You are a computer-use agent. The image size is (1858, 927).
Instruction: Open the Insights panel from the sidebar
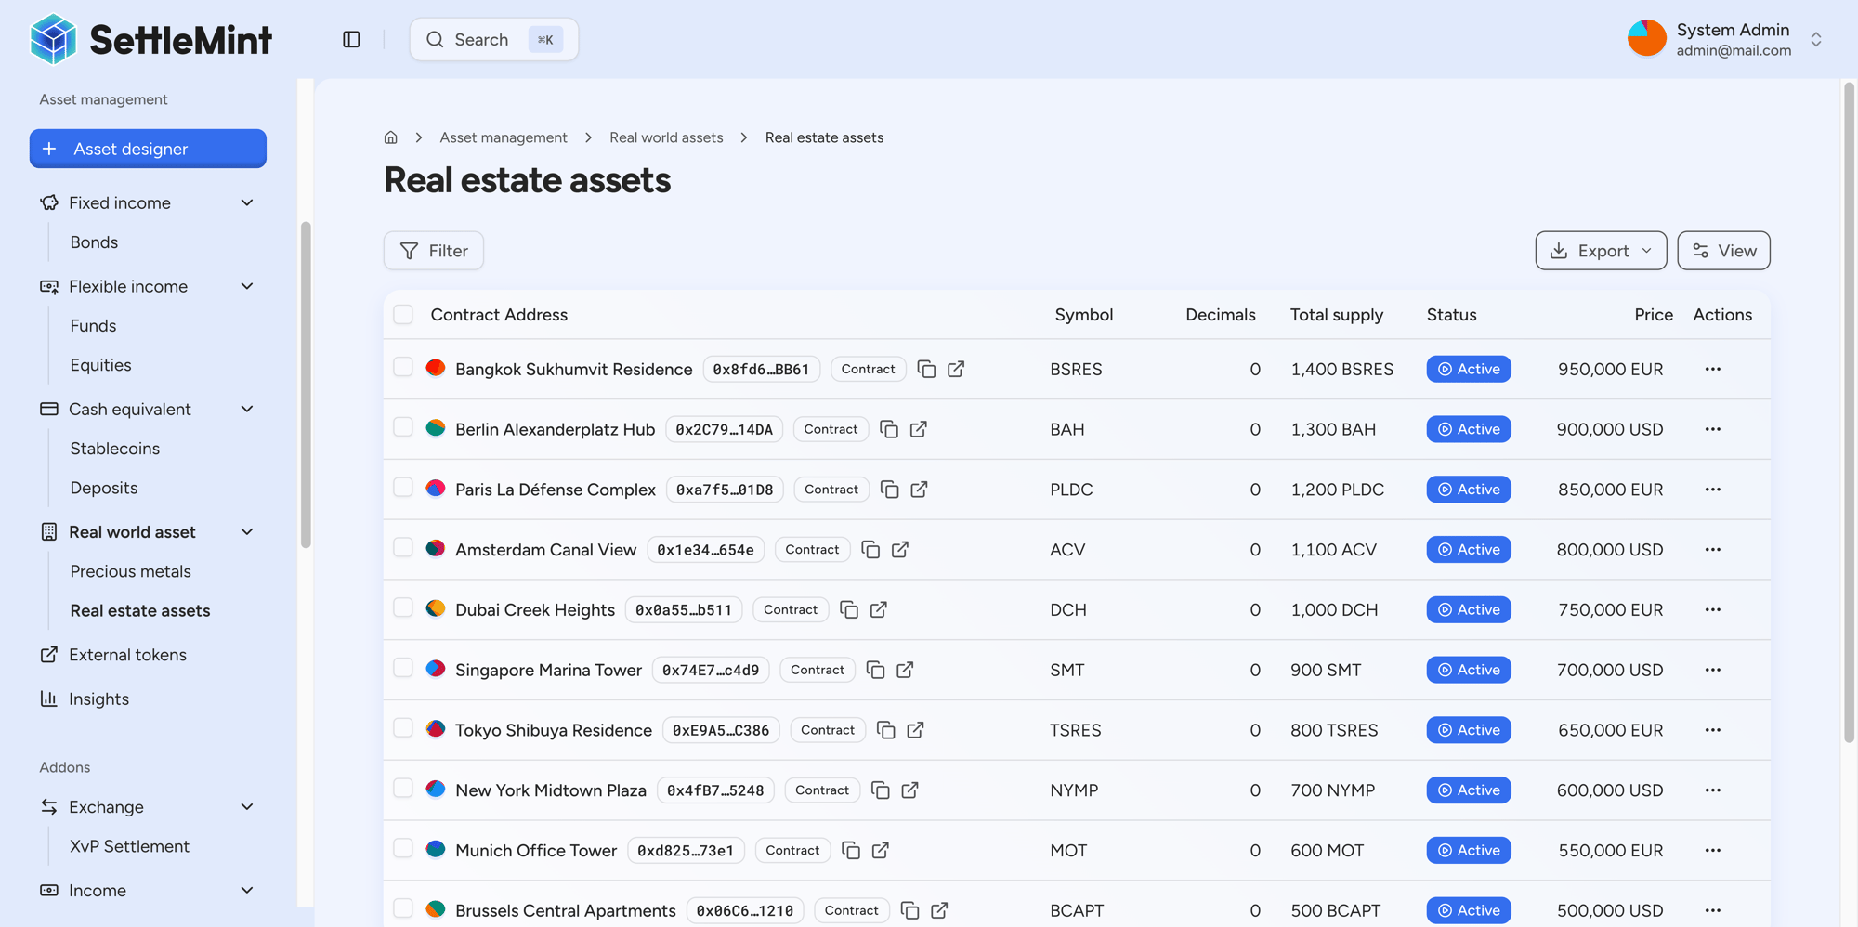pos(98,699)
